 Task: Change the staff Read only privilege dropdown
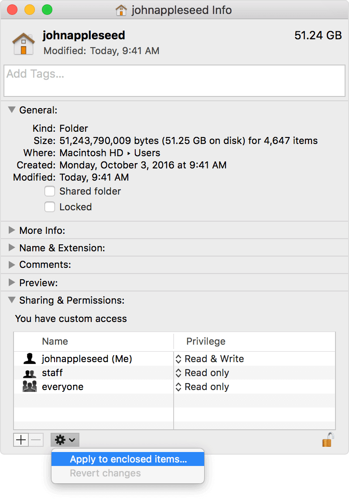pos(178,373)
